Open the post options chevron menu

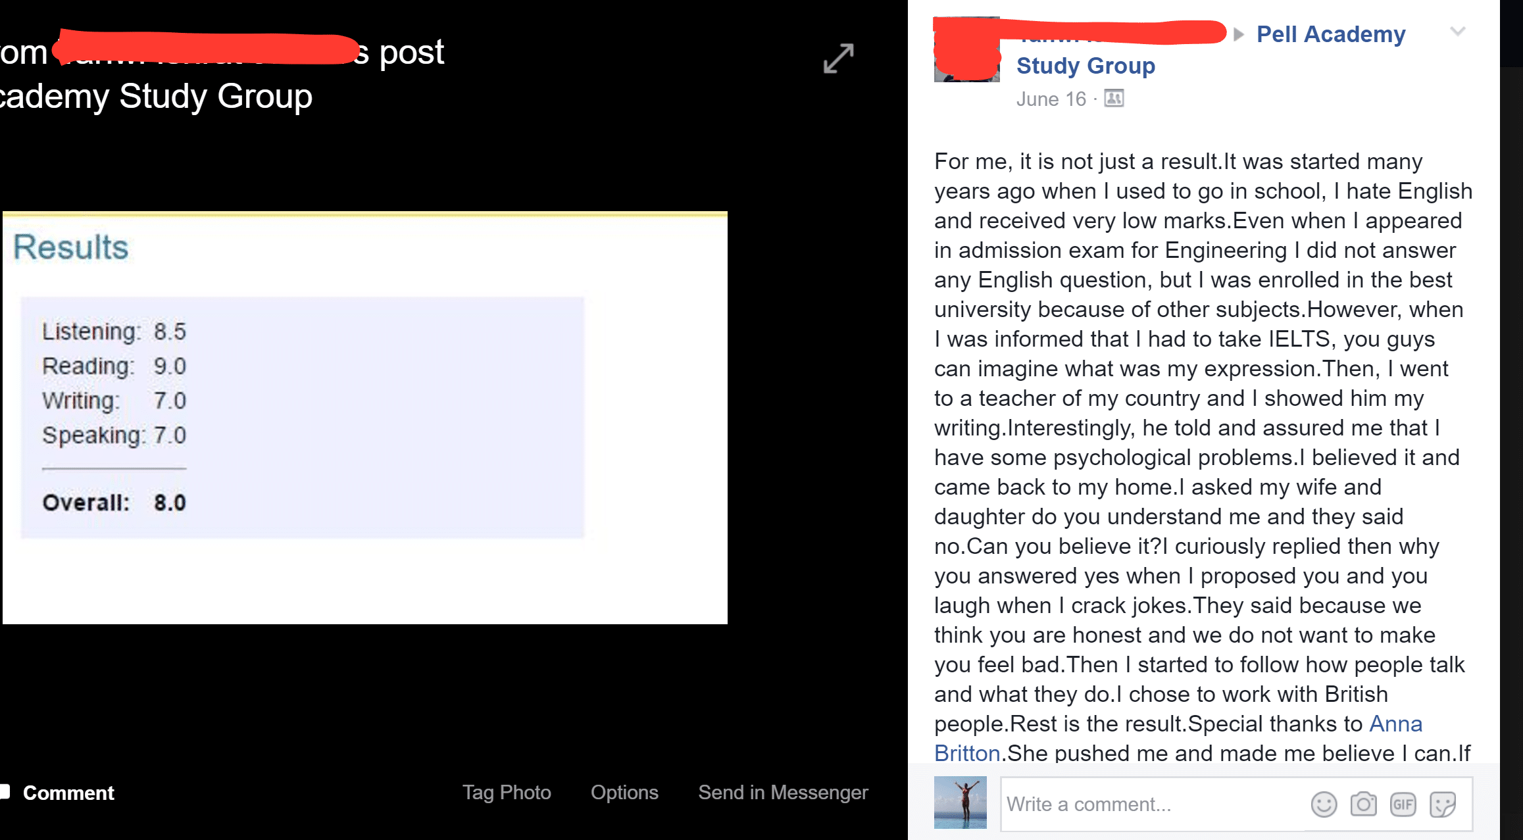point(1457,32)
